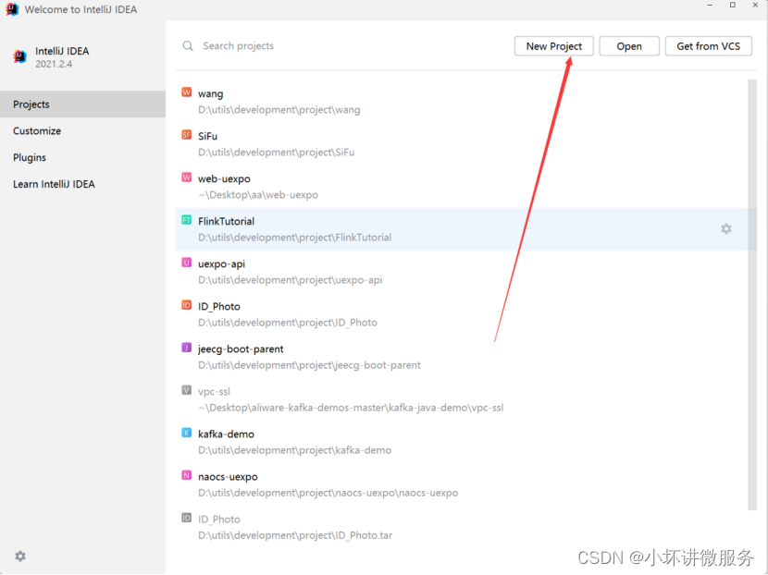The width and height of the screenshot is (768, 575).
Task: Open the Plugins section
Action: point(82,157)
